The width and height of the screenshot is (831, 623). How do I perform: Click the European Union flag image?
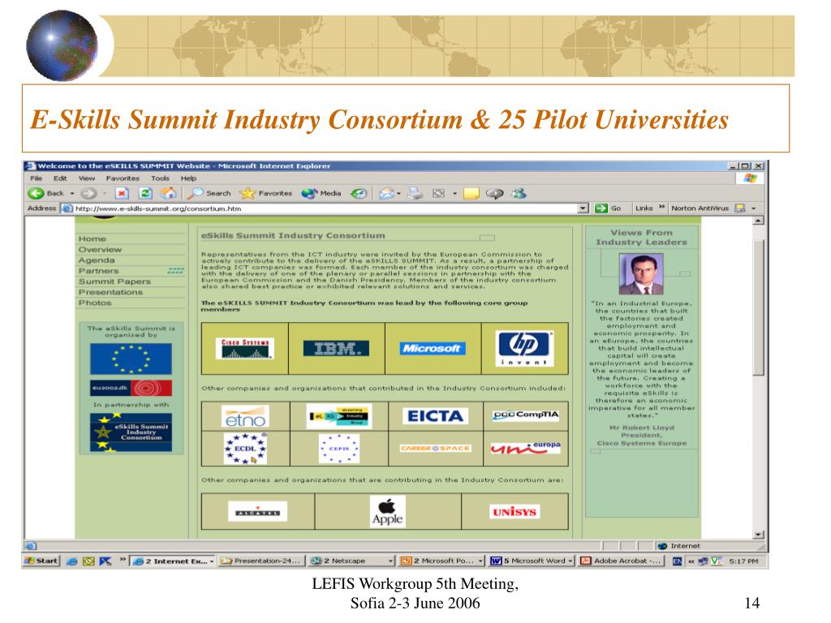tap(131, 359)
